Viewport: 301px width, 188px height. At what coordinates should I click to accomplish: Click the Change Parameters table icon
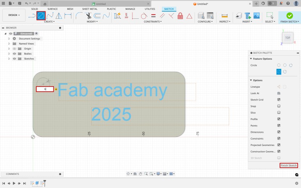[210, 16]
